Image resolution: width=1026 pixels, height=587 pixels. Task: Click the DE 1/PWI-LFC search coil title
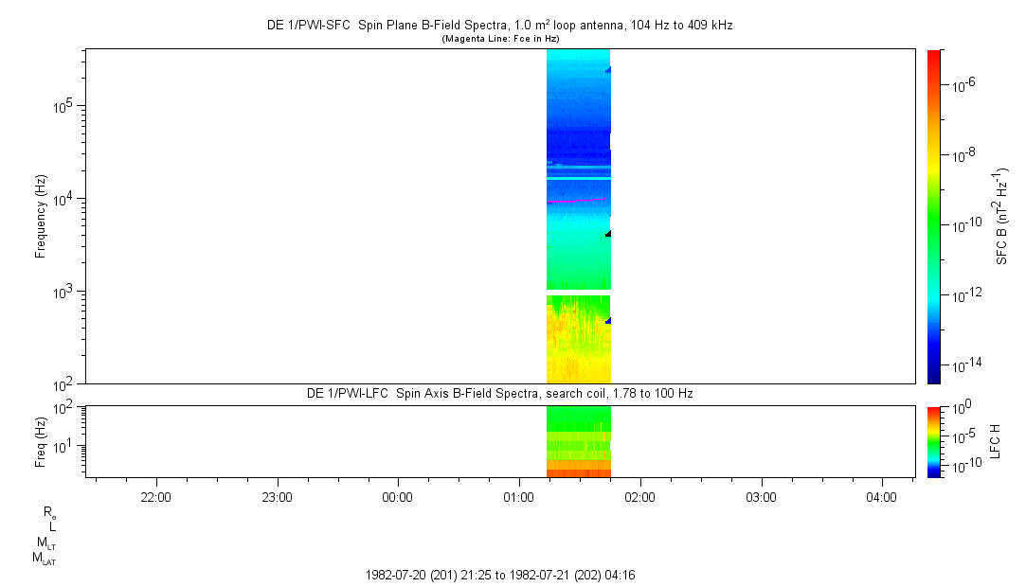click(x=499, y=393)
